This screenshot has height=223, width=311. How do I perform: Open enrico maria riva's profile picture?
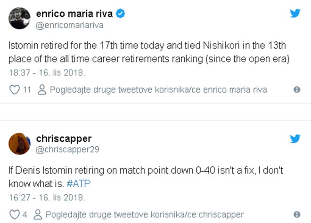[19, 19]
